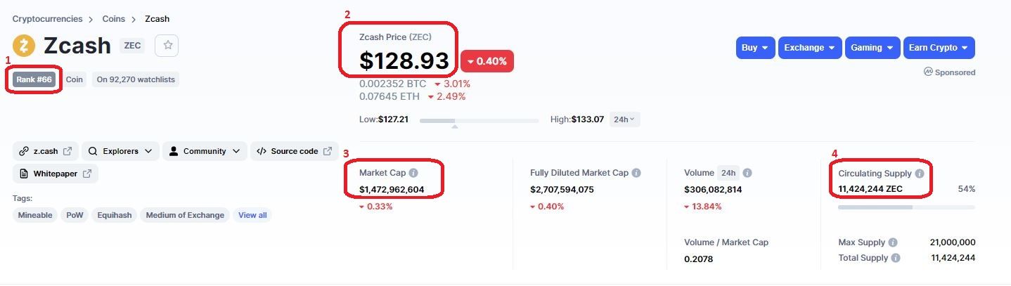Go to Cryptocurrencies breadcrumb

[47, 19]
